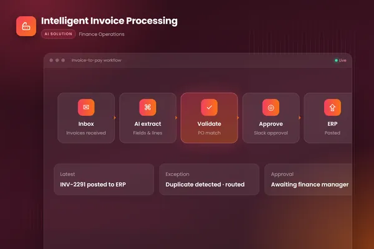Select the Validate step label
Screen dimensions: 374x249
[x=209, y=124]
